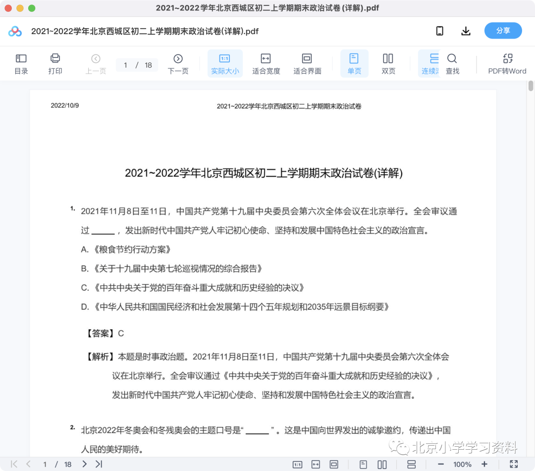Toggle continuous scrolling 连续滚动

point(430,64)
